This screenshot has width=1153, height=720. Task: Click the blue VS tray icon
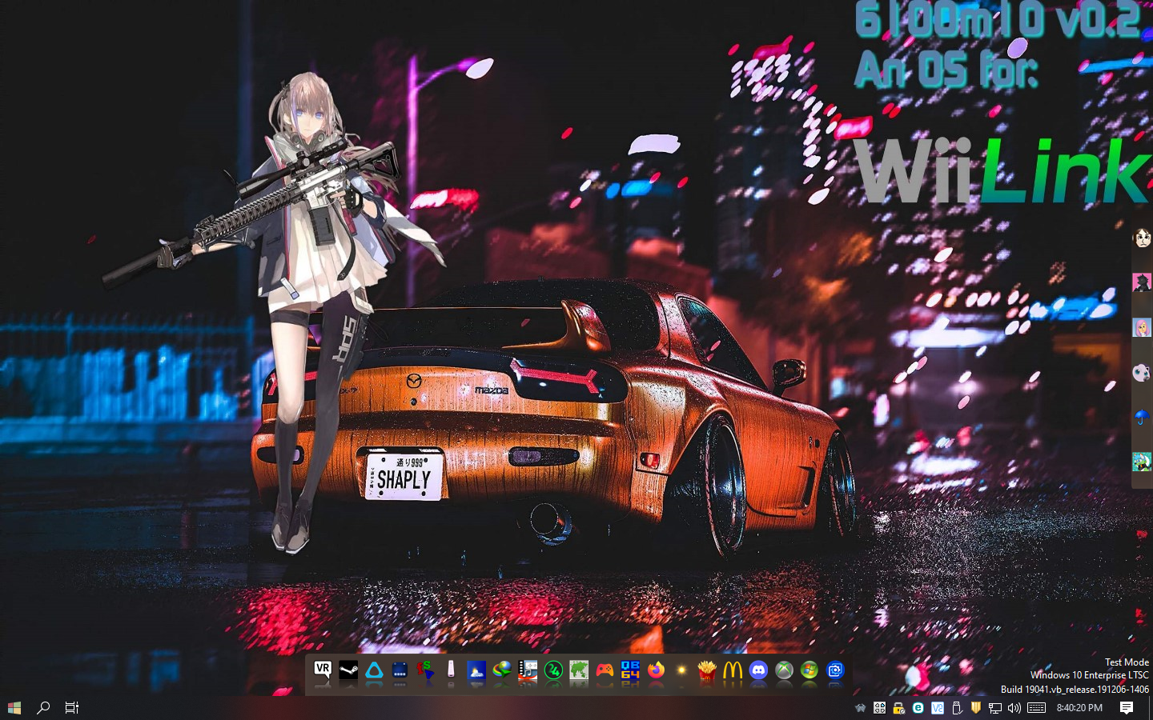click(938, 708)
